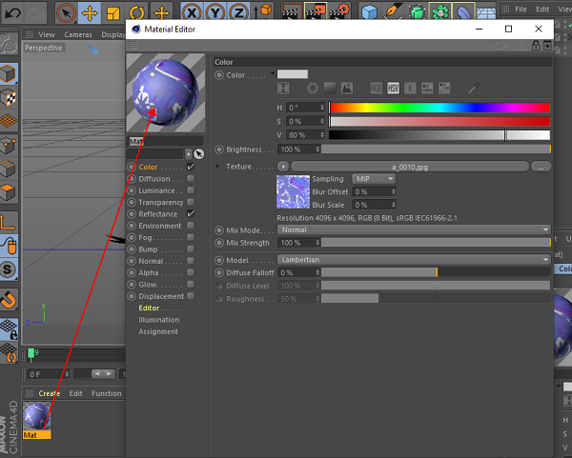The image size is (572, 458).
Task: Enable the Diffusion channel checkbox
Action: coord(191,179)
